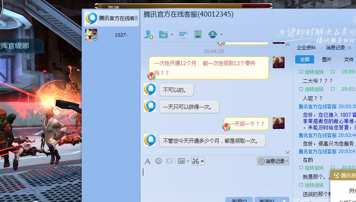Click the 一天领一个？？ message bubble
The image size is (356, 202).
tap(247, 124)
